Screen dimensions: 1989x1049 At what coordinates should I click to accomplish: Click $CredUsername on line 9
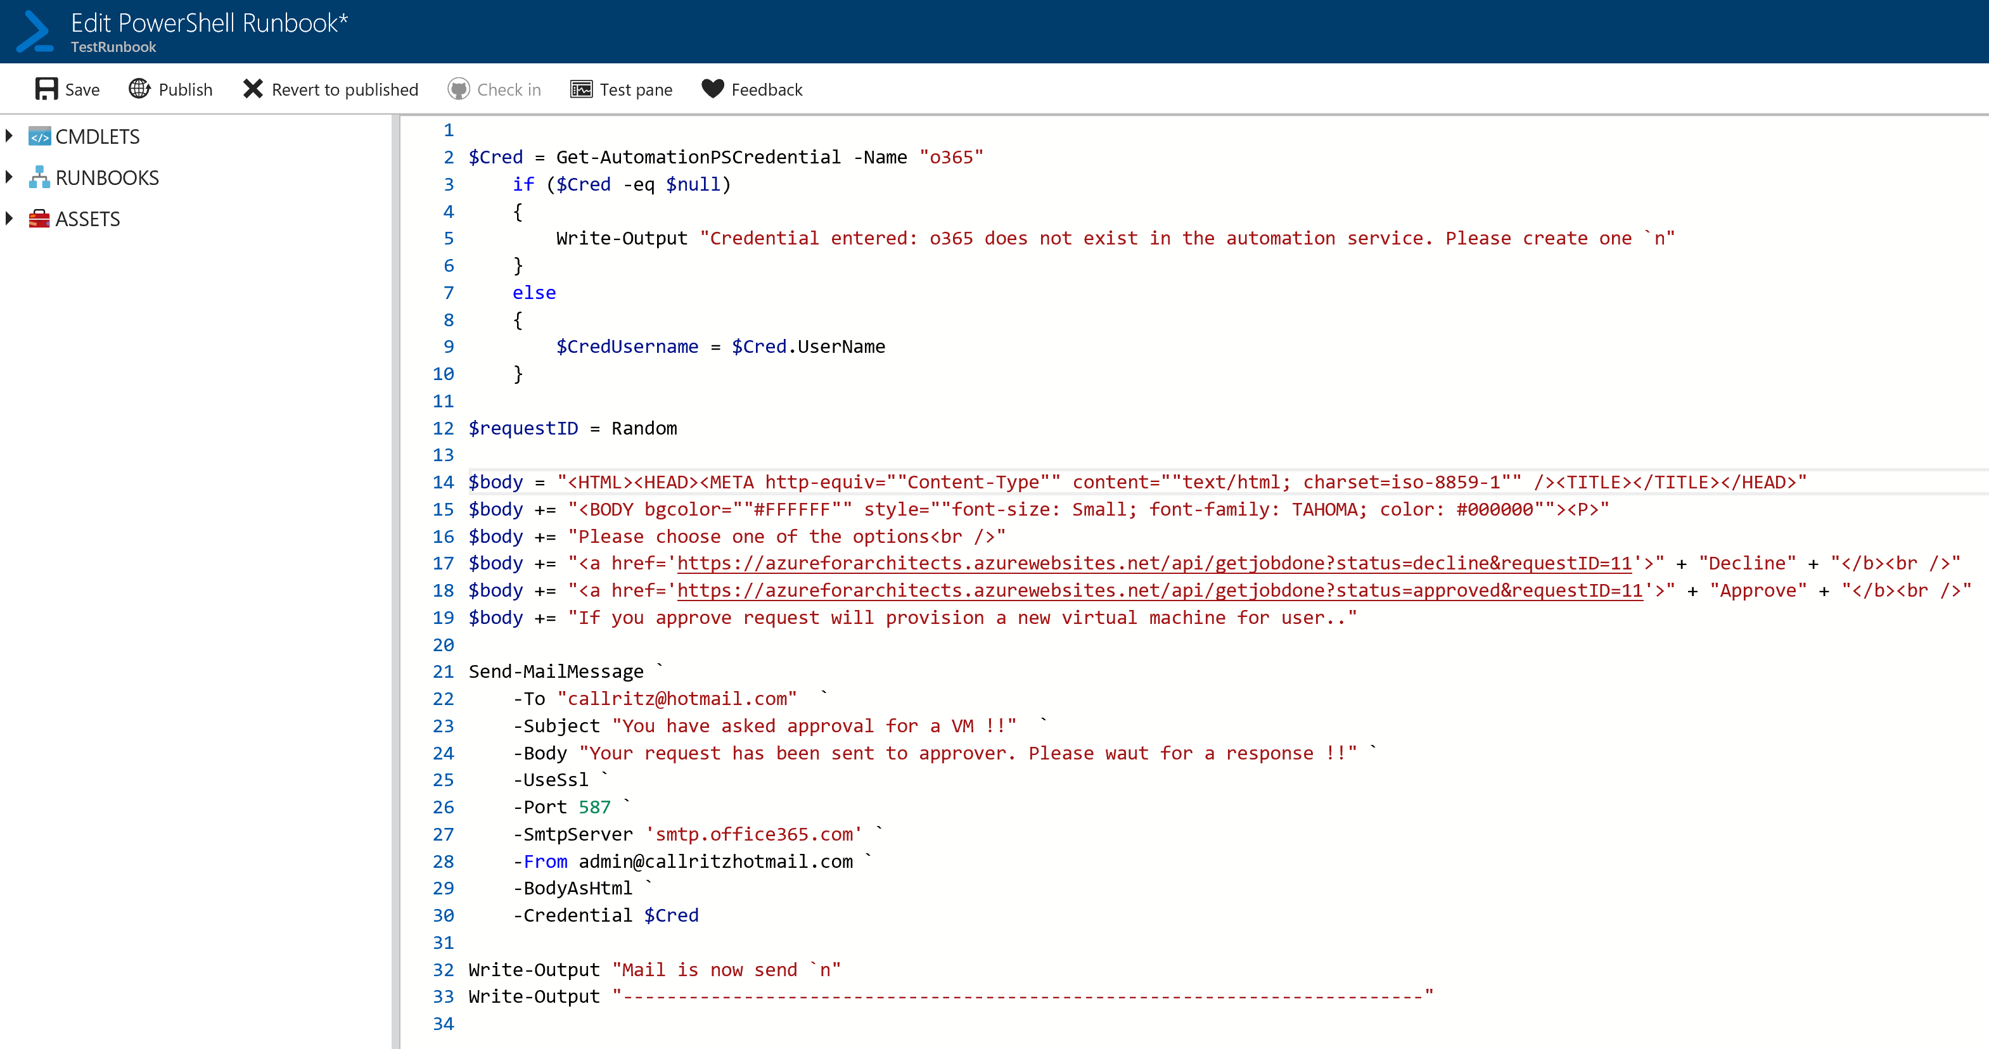[627, 346]
